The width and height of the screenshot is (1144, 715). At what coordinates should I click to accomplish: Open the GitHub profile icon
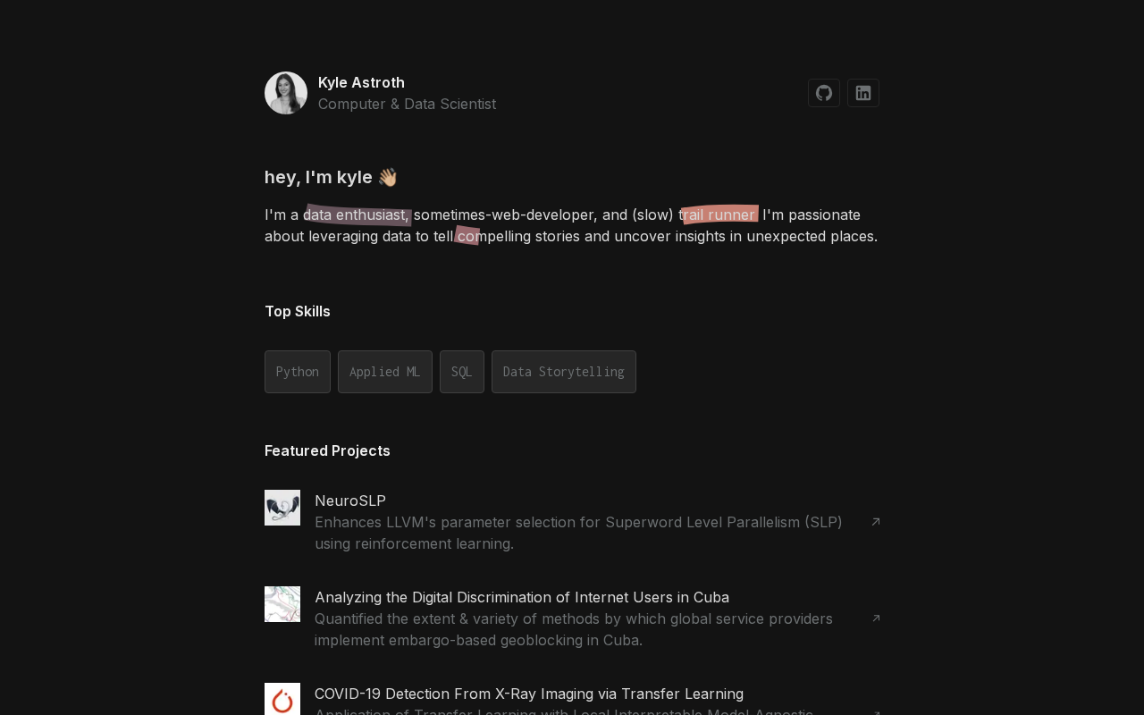point(824,93)
